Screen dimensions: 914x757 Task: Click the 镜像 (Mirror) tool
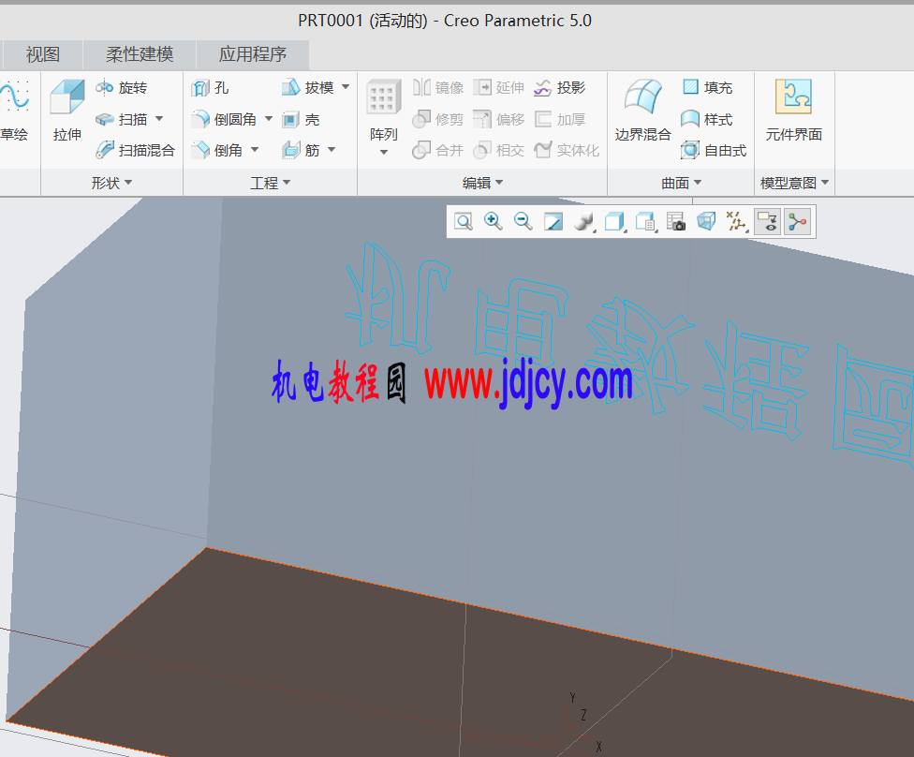(x=438, y=88)
